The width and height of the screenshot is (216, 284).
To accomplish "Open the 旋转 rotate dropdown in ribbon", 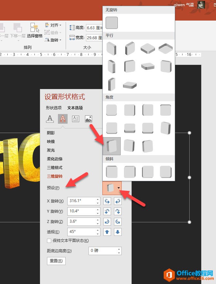I will [x=53, y=40].
